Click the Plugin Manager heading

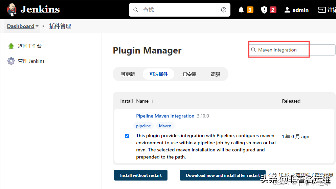[x=147, y=50]
